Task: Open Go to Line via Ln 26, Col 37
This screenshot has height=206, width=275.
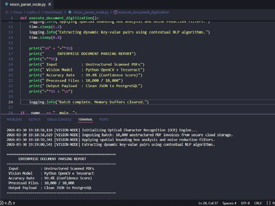Action: point(208,203)
